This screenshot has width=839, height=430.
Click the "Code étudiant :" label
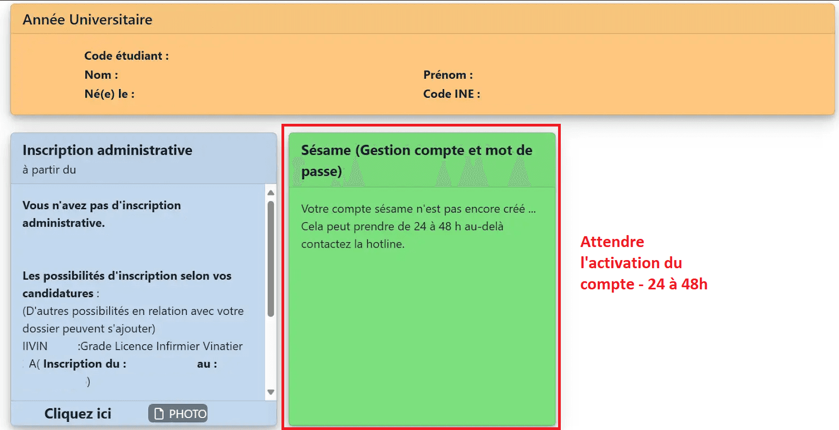pyautogui.click(x=127, y=56)
